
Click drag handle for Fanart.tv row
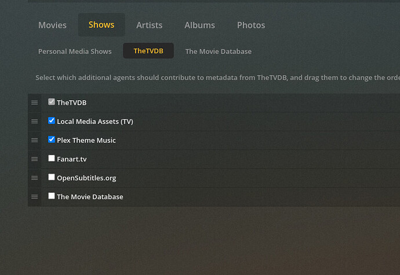(x=34, y=159)
